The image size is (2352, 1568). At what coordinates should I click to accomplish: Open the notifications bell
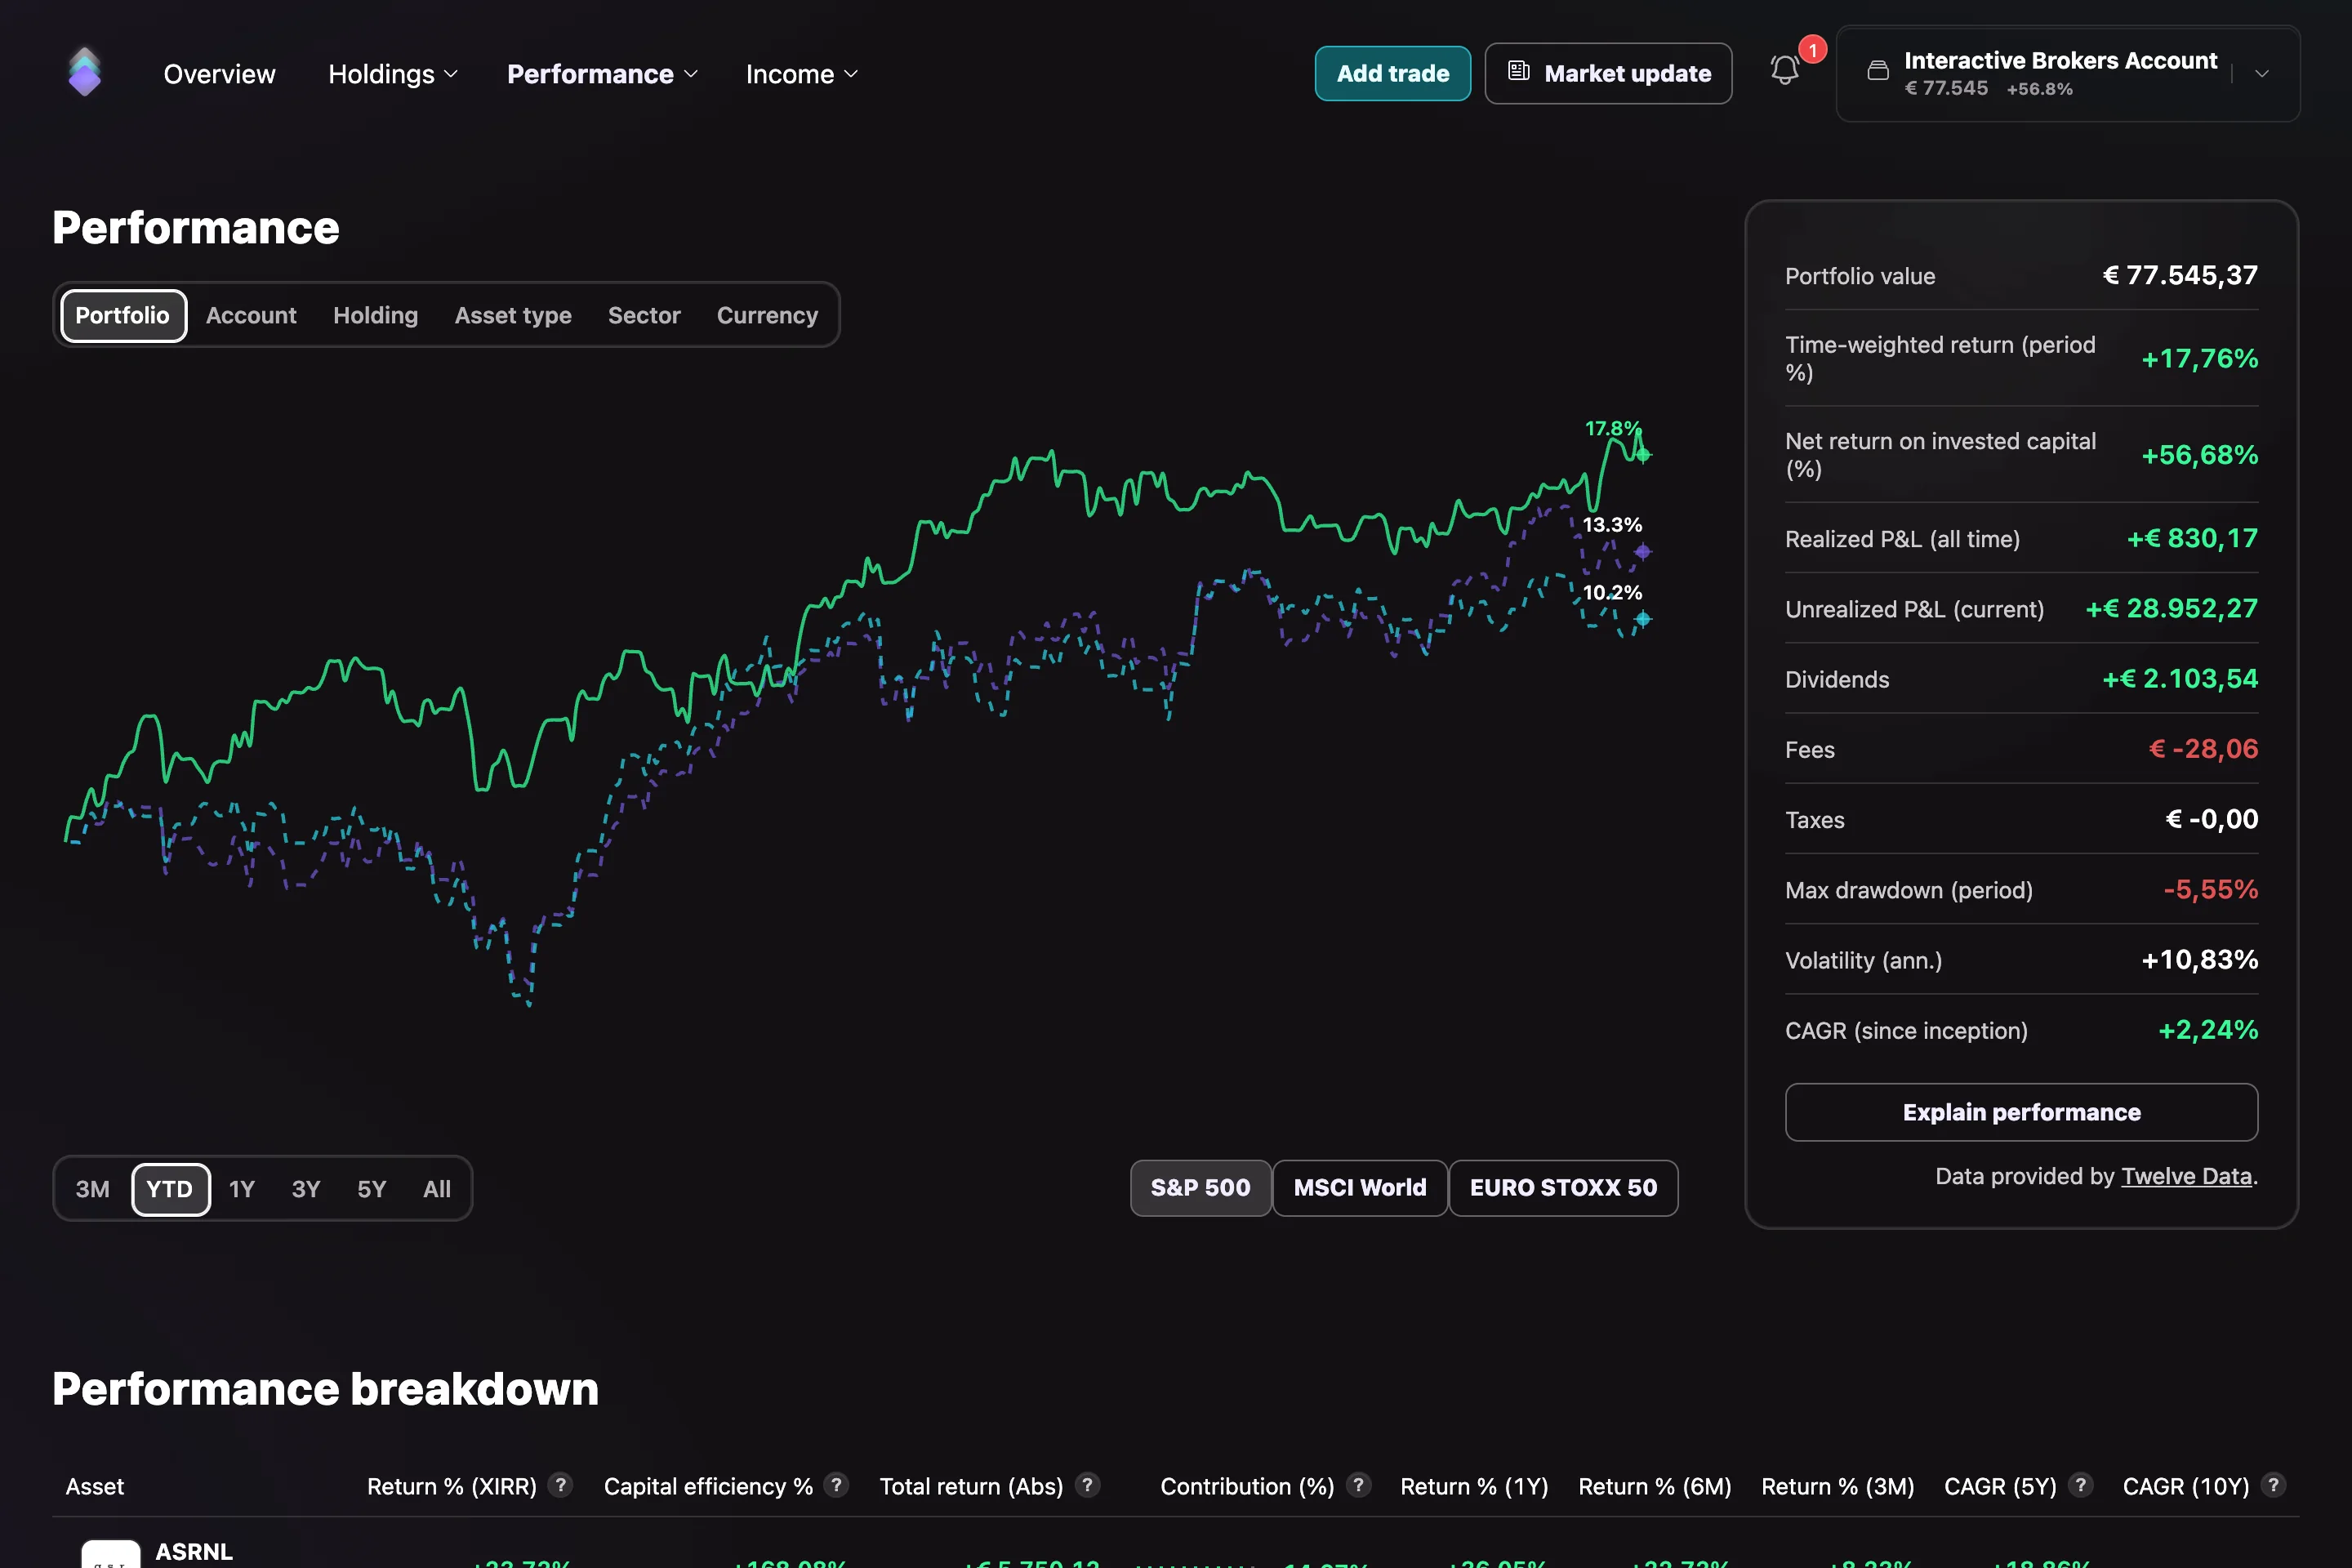(1785, 70)
